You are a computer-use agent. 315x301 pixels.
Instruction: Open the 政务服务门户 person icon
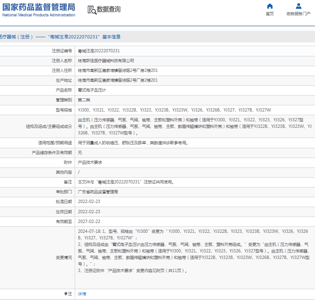[299, 6]
